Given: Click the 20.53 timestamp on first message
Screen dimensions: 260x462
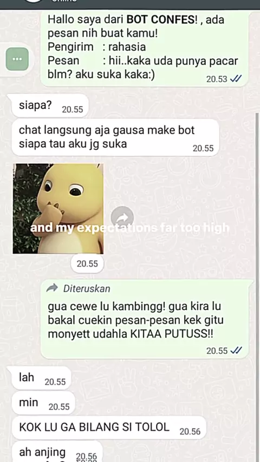Looking at the screenshot, I should [x=217, y=80].
